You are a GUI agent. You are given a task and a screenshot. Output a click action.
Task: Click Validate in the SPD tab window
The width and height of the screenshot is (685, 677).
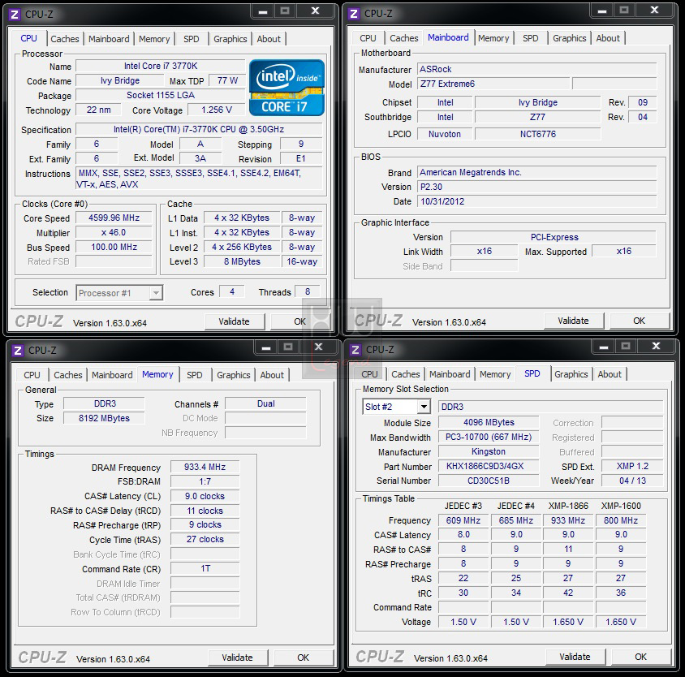[x=575, y=657]
